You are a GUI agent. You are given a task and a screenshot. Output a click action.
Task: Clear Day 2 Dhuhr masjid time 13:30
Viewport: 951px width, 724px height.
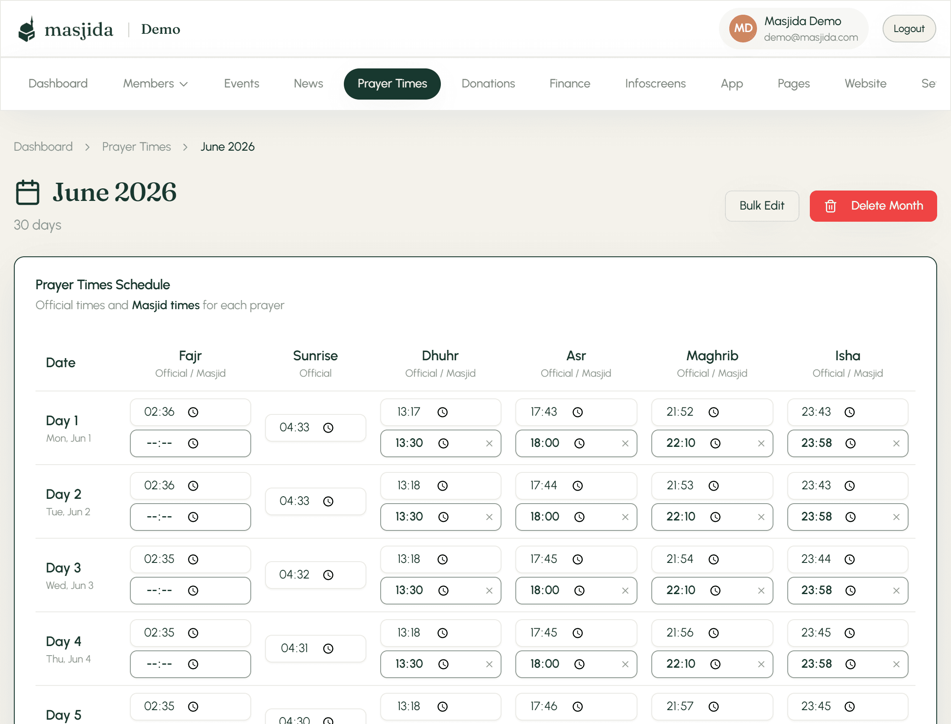tap(489, 517)
